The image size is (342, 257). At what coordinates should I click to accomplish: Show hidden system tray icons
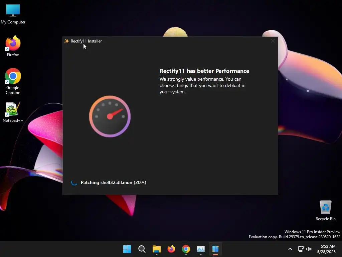(x=290, y=249)
